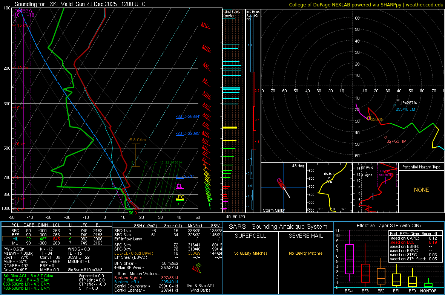Click the -20 C=22095' height label

[188, 134]
